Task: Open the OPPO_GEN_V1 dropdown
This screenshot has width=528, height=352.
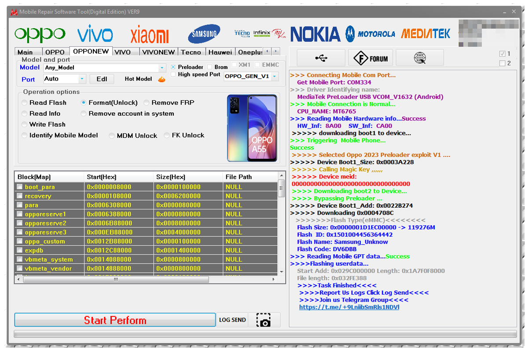Action: [251, 76]
